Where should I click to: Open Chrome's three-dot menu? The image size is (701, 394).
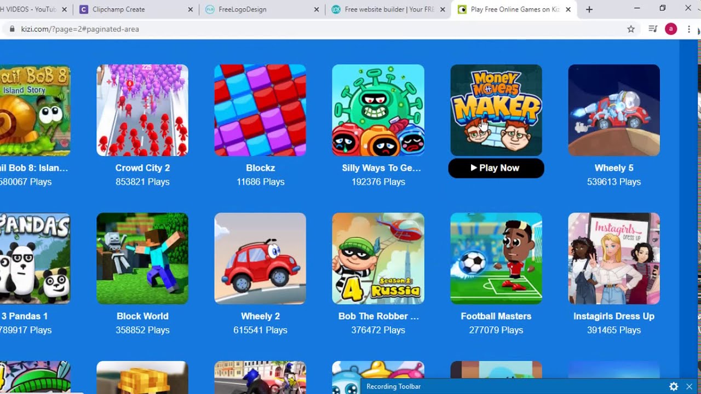(689, 29)
